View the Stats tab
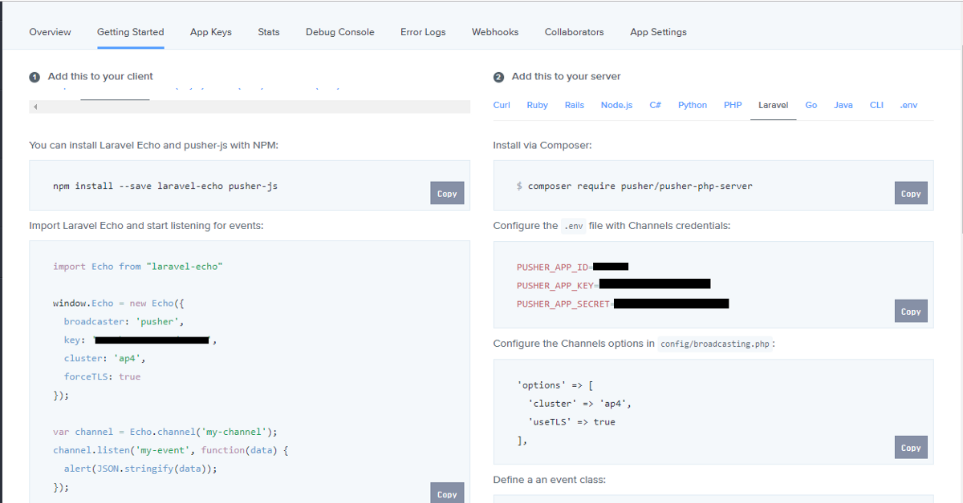The height and width of the screenshot is (503, 963). (x=268, y=32)
